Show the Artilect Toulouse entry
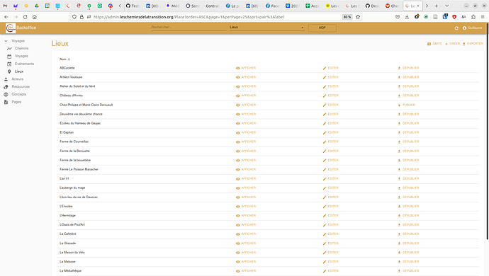This screenshot has height=276, width=489. pyautogui.click(x=246, y=77)
